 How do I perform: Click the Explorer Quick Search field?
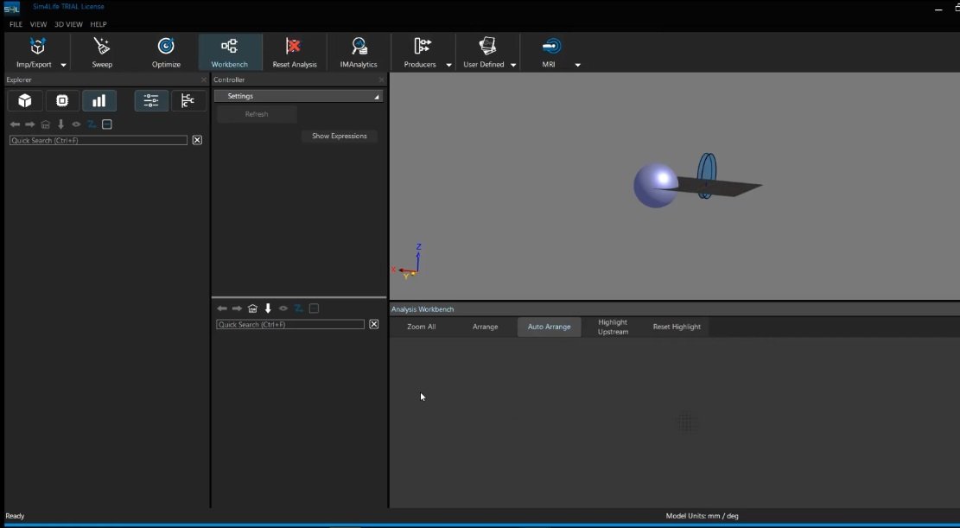click(x=98, y=140)
